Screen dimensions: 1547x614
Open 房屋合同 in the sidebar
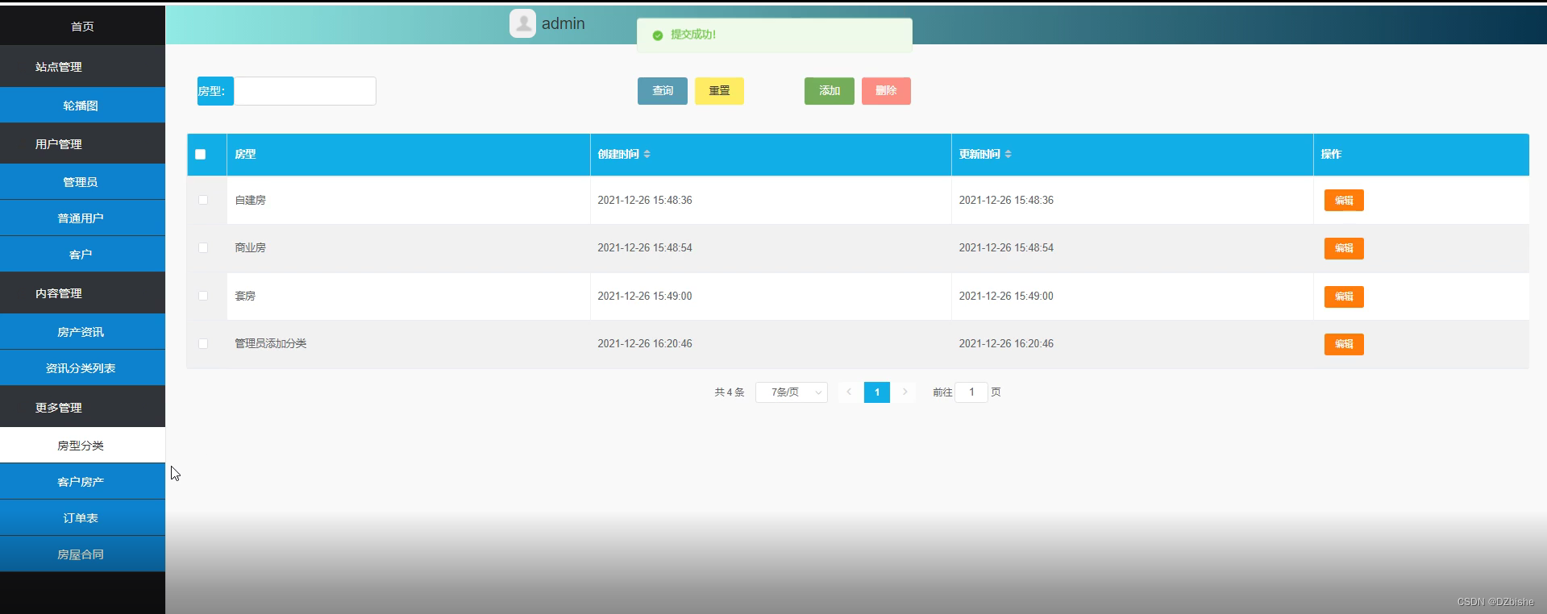coord(82,554)
